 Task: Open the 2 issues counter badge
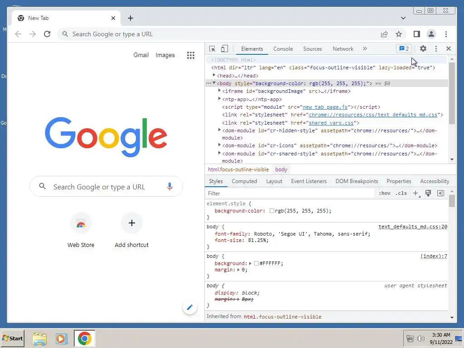point(404,49)
